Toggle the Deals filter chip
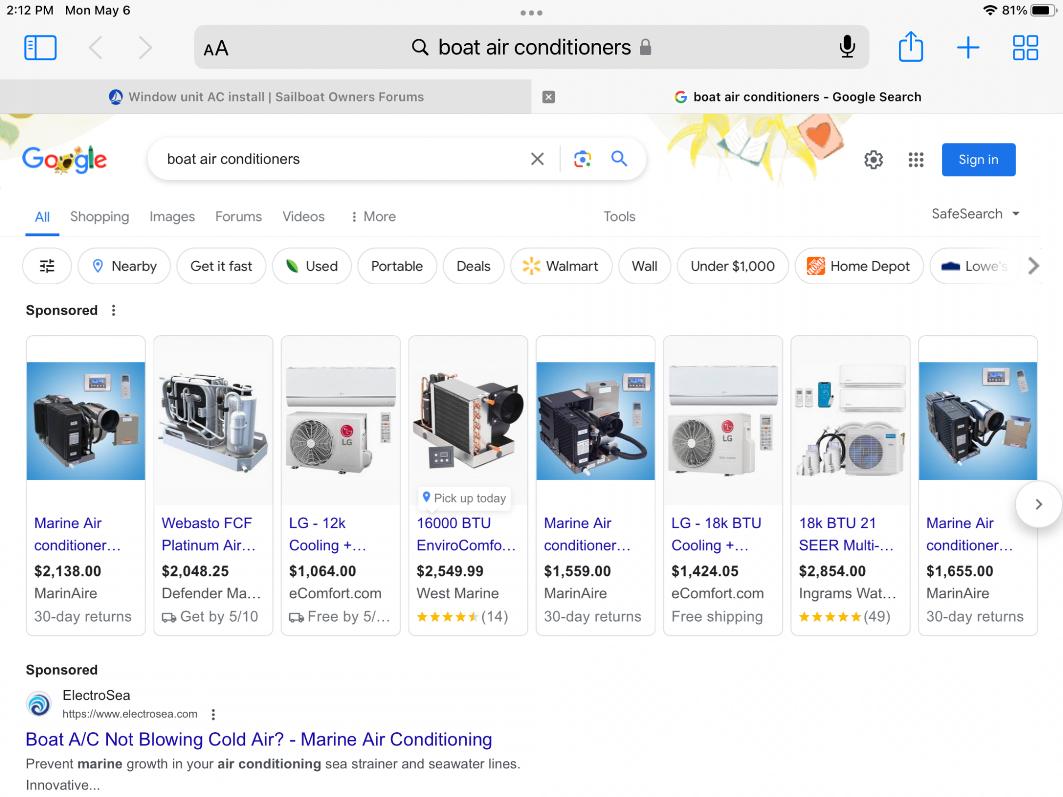 coord(474,266)
